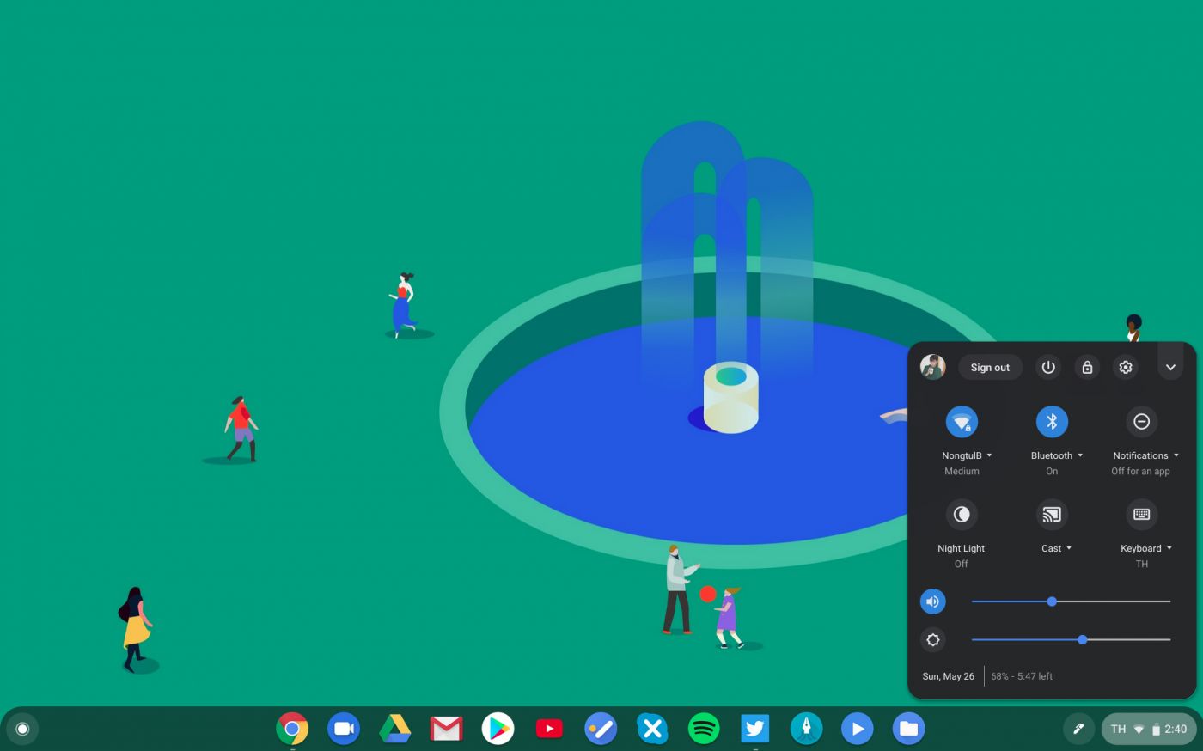Lock the screen with the lock icon
1203x751 pixels.
[x=1087, y=368]
